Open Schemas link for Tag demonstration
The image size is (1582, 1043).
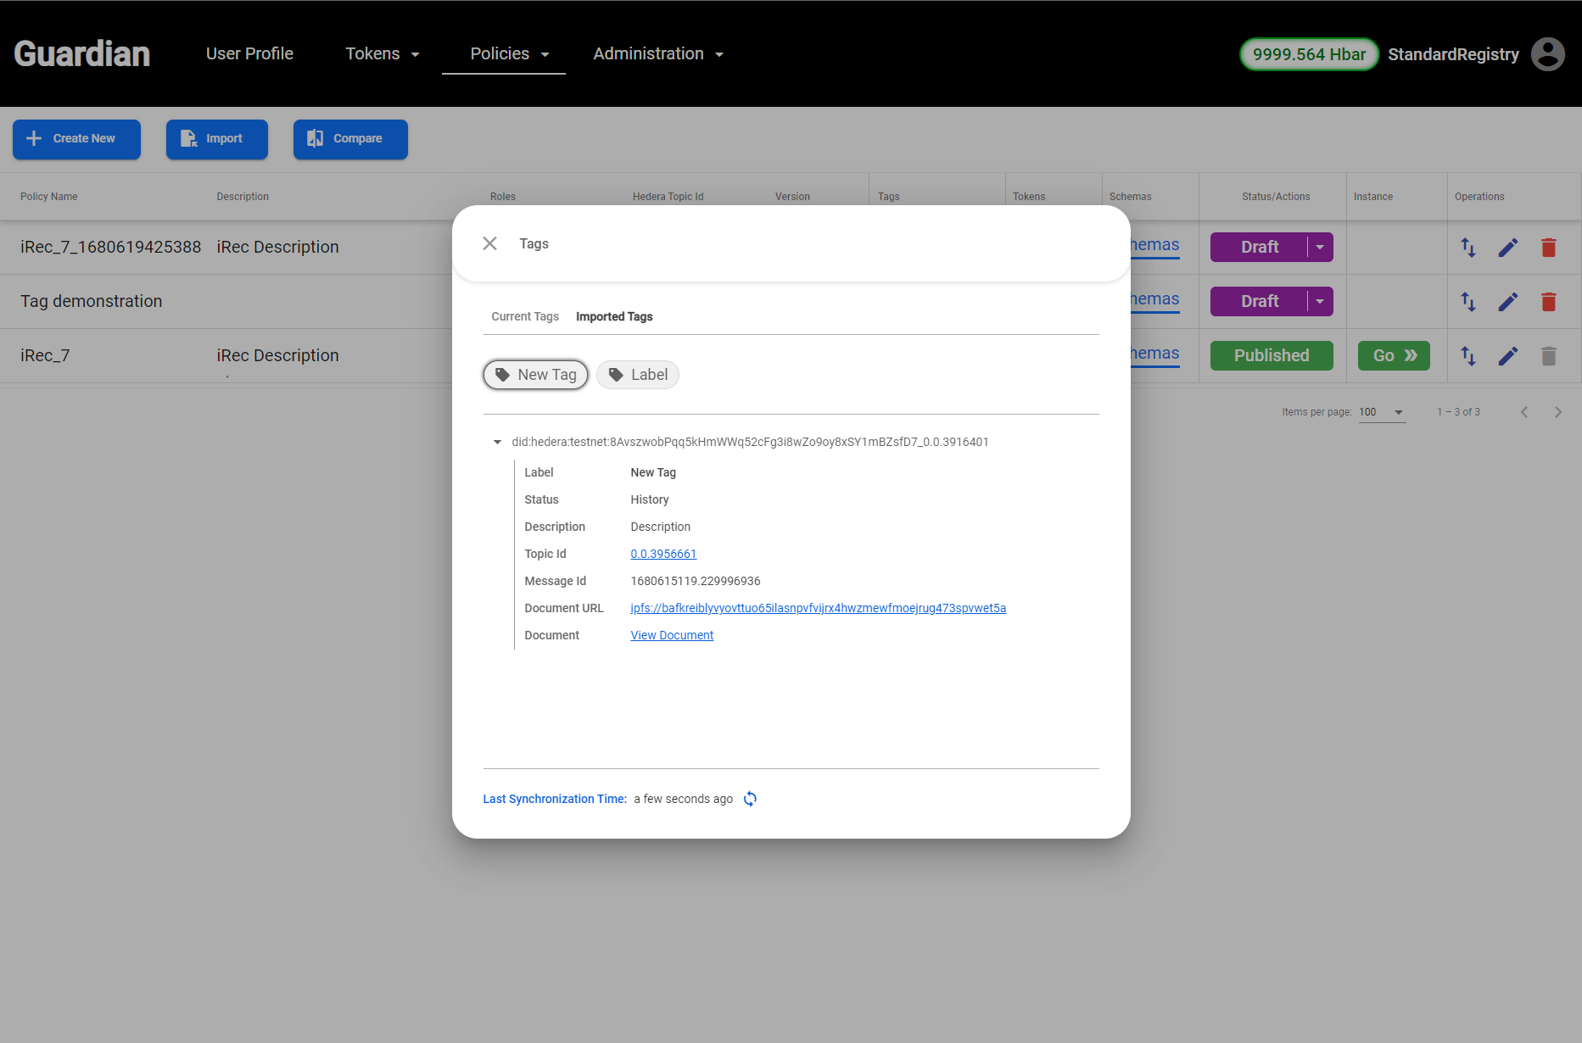click(1154, 300)
